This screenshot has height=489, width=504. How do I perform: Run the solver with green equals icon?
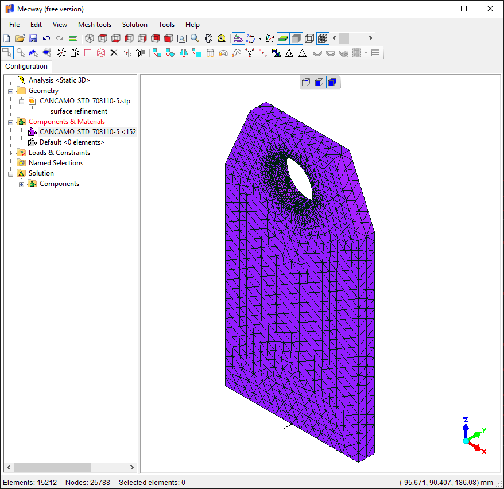click(73, 38)
